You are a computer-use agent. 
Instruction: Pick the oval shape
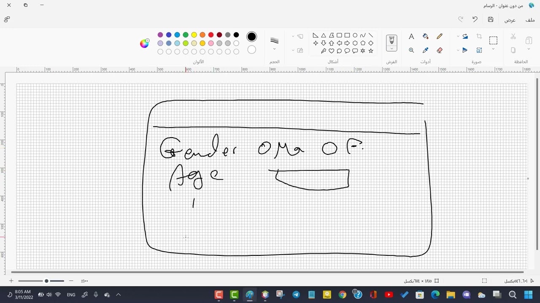pos(355,35)
